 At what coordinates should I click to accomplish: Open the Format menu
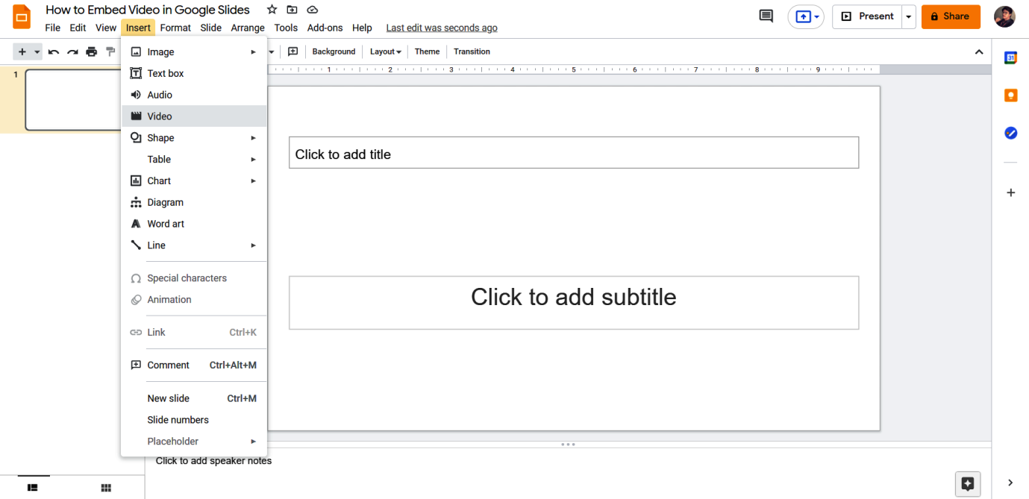pyautogui.click(x=175, y=28)
